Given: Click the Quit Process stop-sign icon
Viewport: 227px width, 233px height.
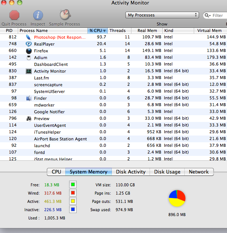Looking at the screenshot, I should 14,15.
